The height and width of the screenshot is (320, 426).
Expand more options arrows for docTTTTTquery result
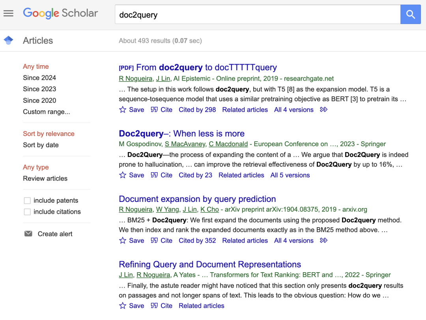[x=323, y=110]
